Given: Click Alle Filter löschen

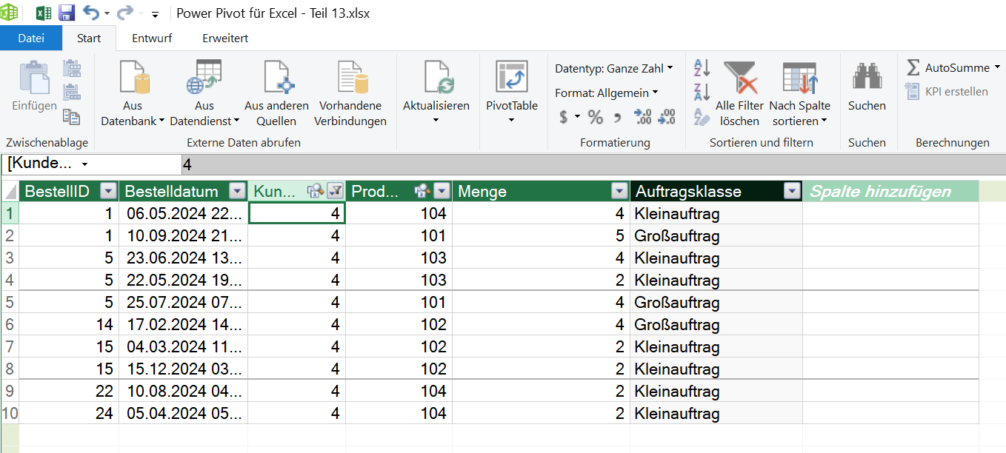Looking at the screenshot, I should pyautogui.click(x=739, y=93).
